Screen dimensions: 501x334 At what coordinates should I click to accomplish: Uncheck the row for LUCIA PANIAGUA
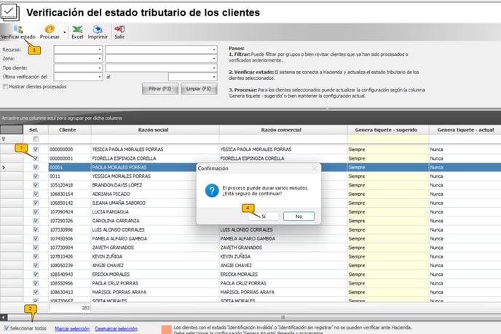[x=36, y=211]
